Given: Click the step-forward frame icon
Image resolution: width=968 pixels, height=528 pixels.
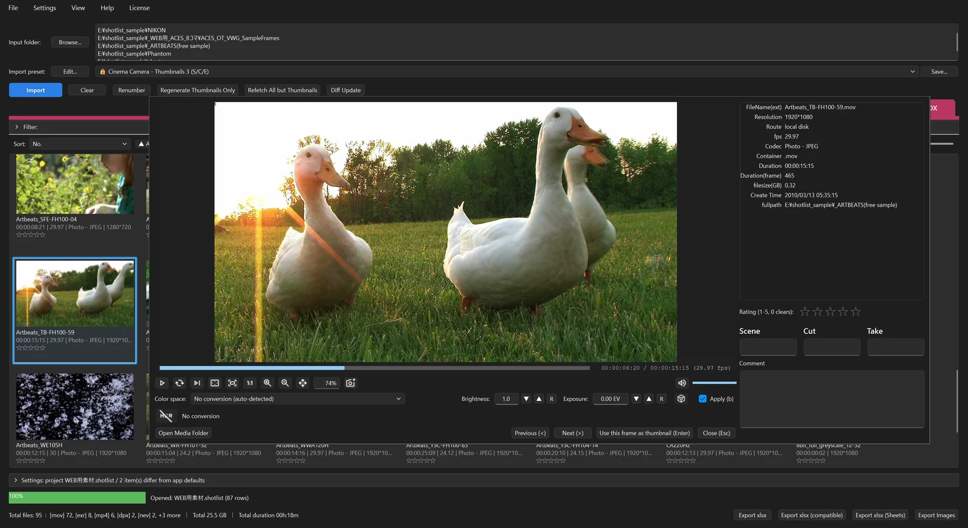Looking at the screenshot, I should point(197,383).
